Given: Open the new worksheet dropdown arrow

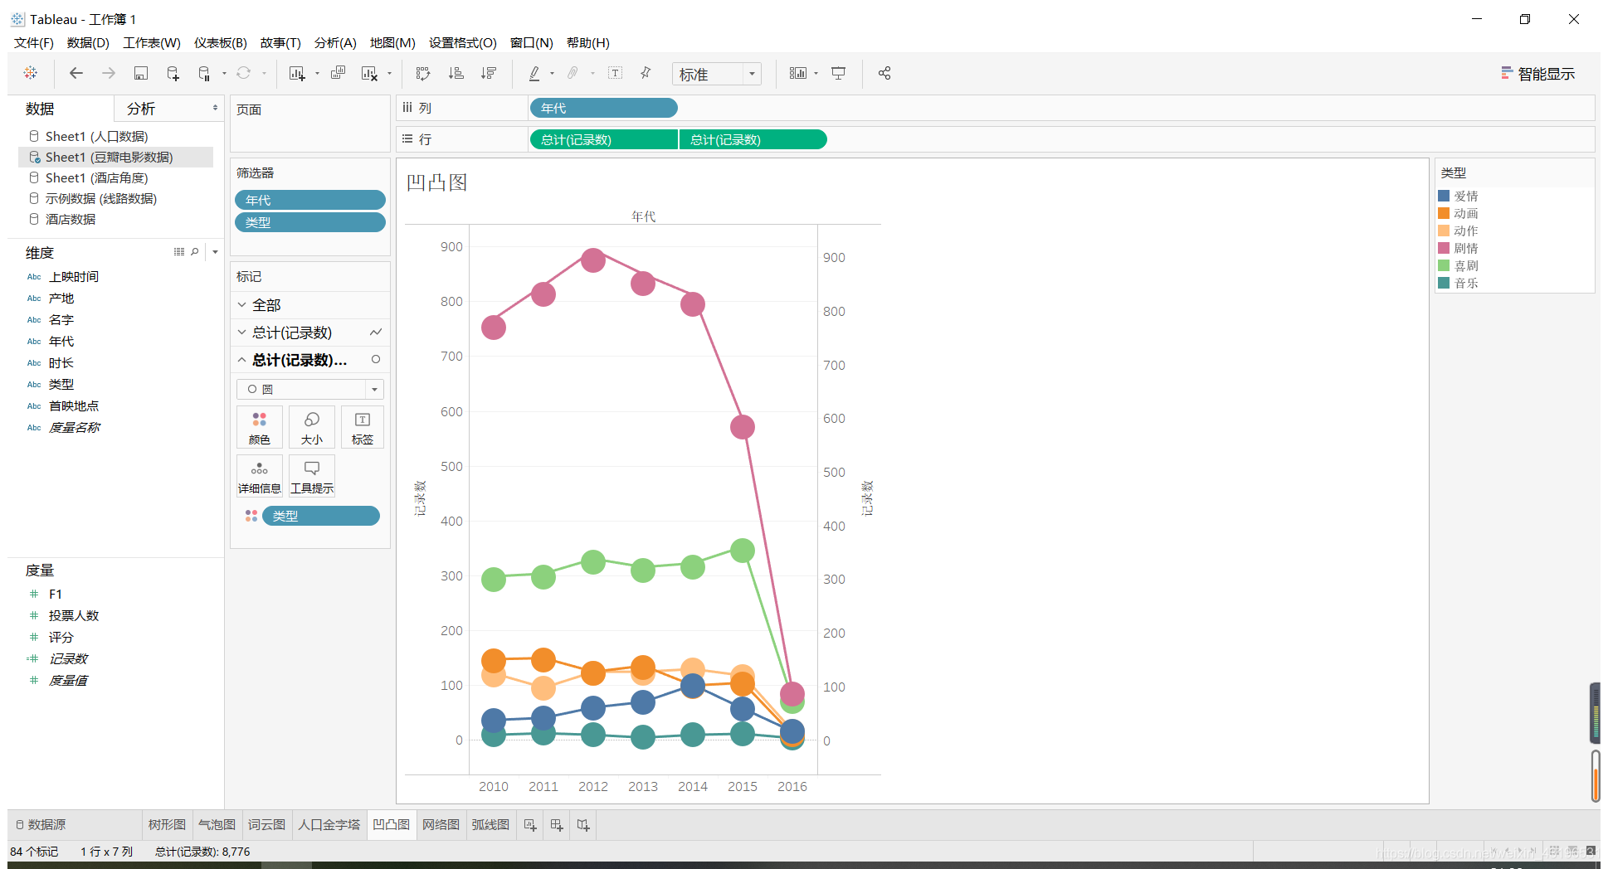Looking at the screenshot, I should (317, 74).
